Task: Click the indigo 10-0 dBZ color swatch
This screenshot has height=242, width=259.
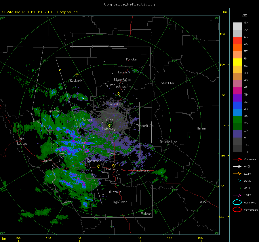Action: pyautogui.click(x=237, y=134)
